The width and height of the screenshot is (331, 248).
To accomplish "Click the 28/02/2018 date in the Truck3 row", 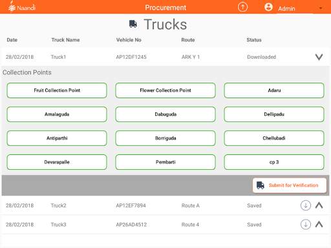I will coord(19,225).
